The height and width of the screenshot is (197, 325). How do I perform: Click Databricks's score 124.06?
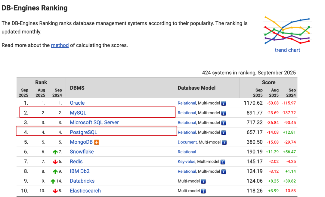(255, 181)
